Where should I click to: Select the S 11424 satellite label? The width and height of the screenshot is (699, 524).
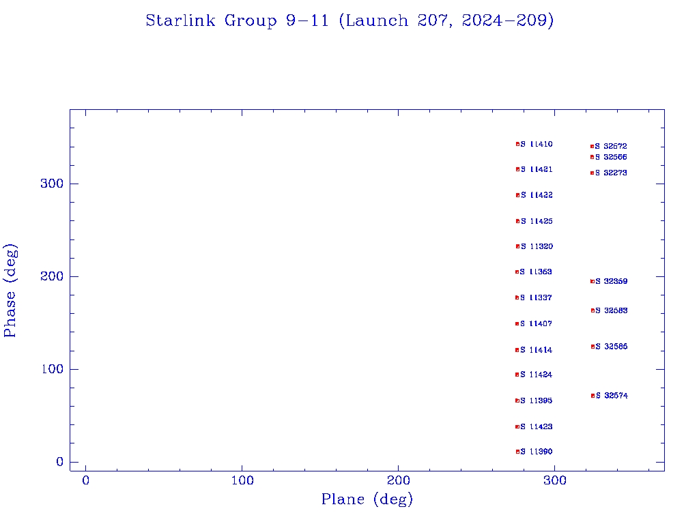point(537,375)
